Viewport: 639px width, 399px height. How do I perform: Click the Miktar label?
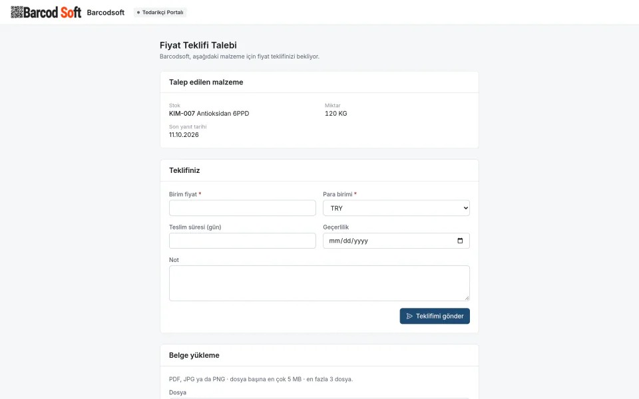[x=333, y=106]
